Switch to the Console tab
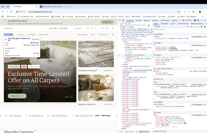The image size is (207, 133). point(139,21)
